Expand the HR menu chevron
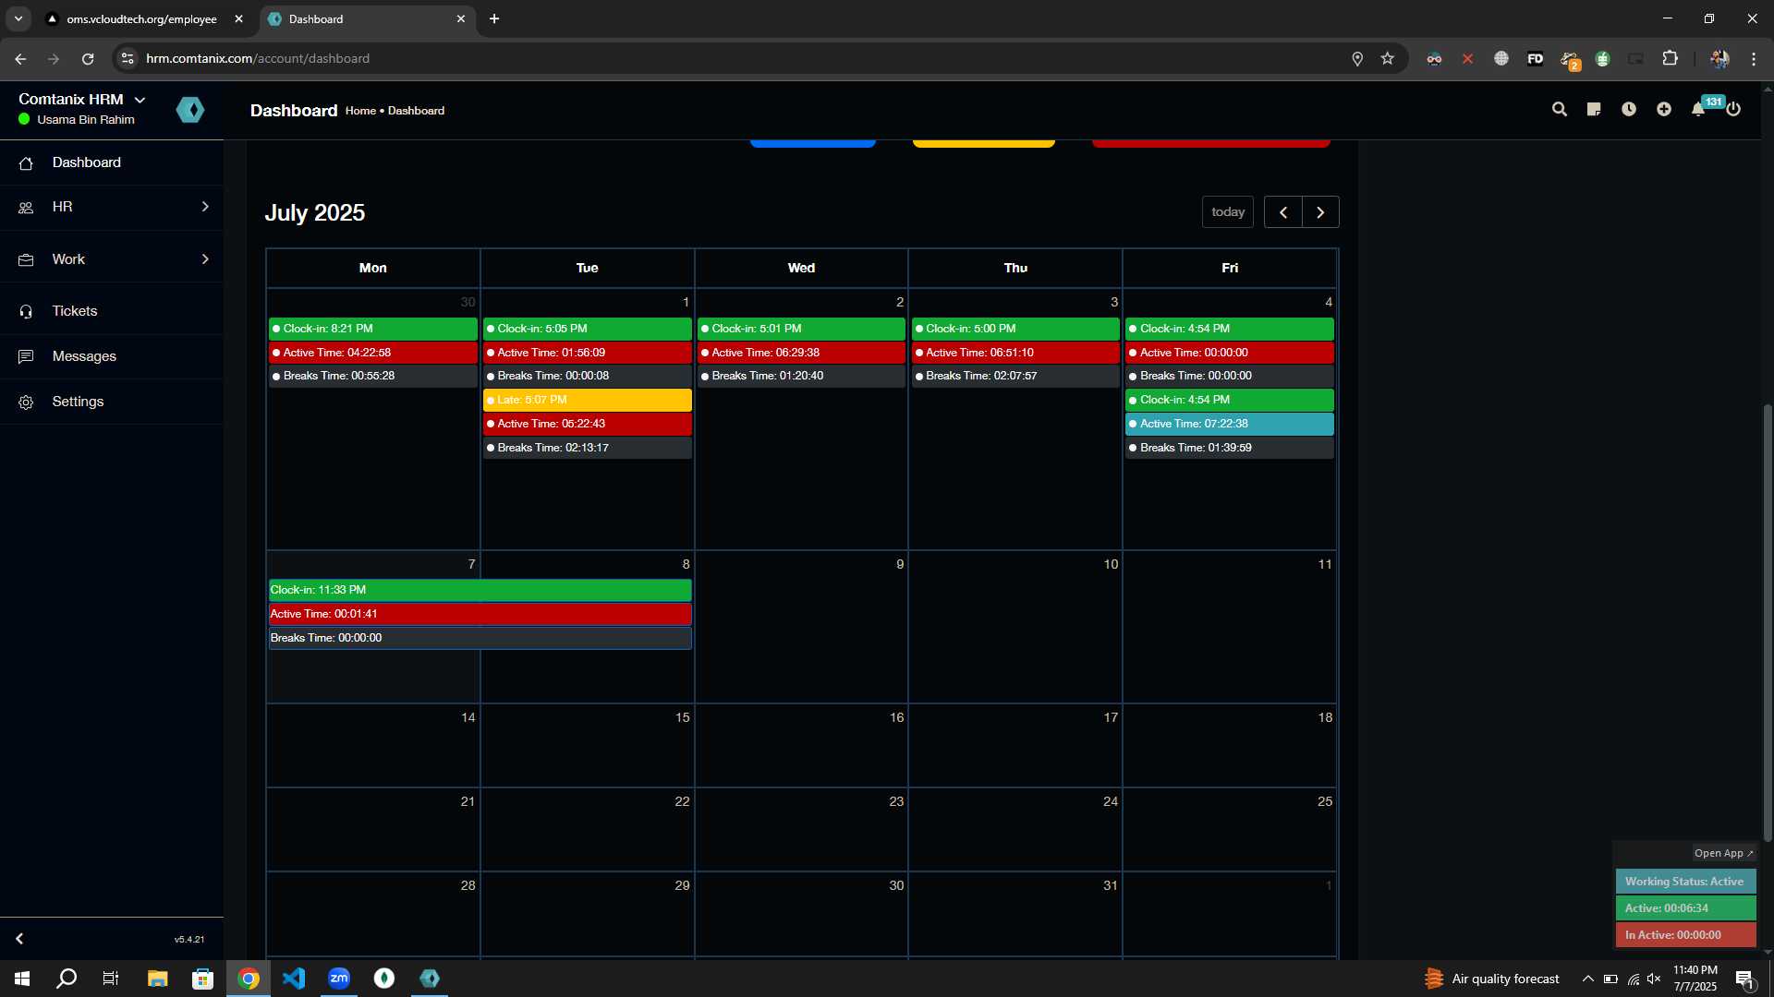1774x997 pixels. coord(205,207)
